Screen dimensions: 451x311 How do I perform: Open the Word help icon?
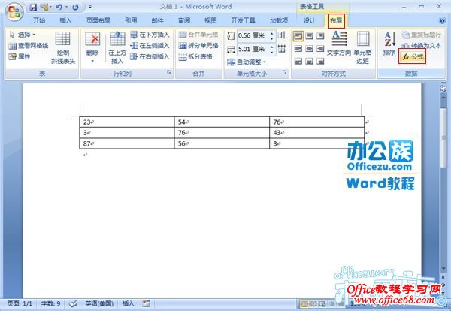pos(443,20)
